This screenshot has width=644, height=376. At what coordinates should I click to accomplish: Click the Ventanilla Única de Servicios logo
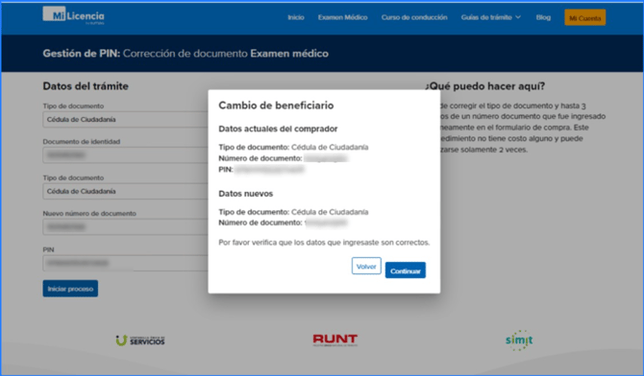140,341
